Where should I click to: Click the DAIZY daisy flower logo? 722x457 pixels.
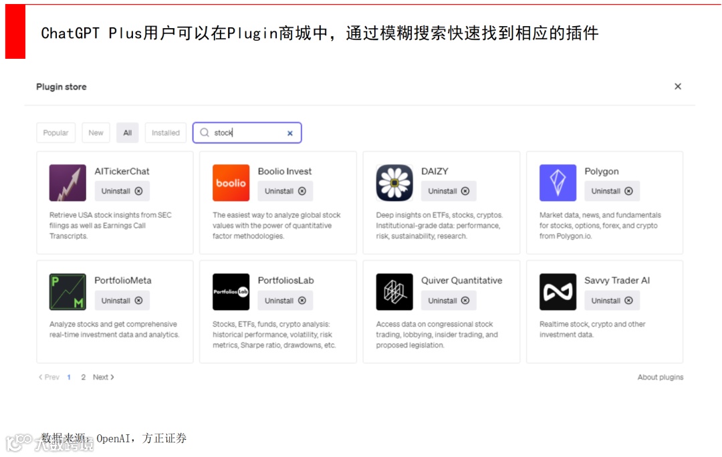click(394, 182)
